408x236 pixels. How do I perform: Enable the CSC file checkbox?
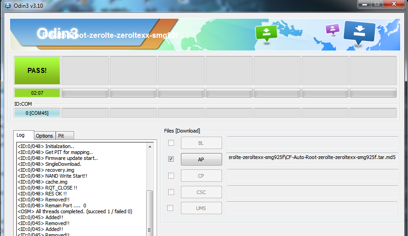(x=171, y=192)
